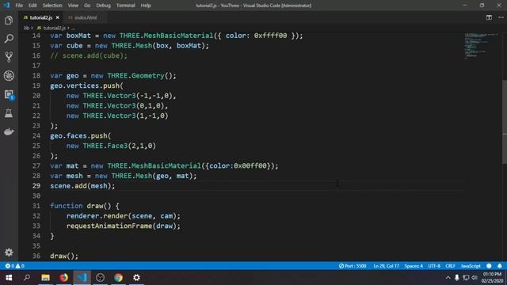Click the feedback smiley in status bar

(489, 266)
